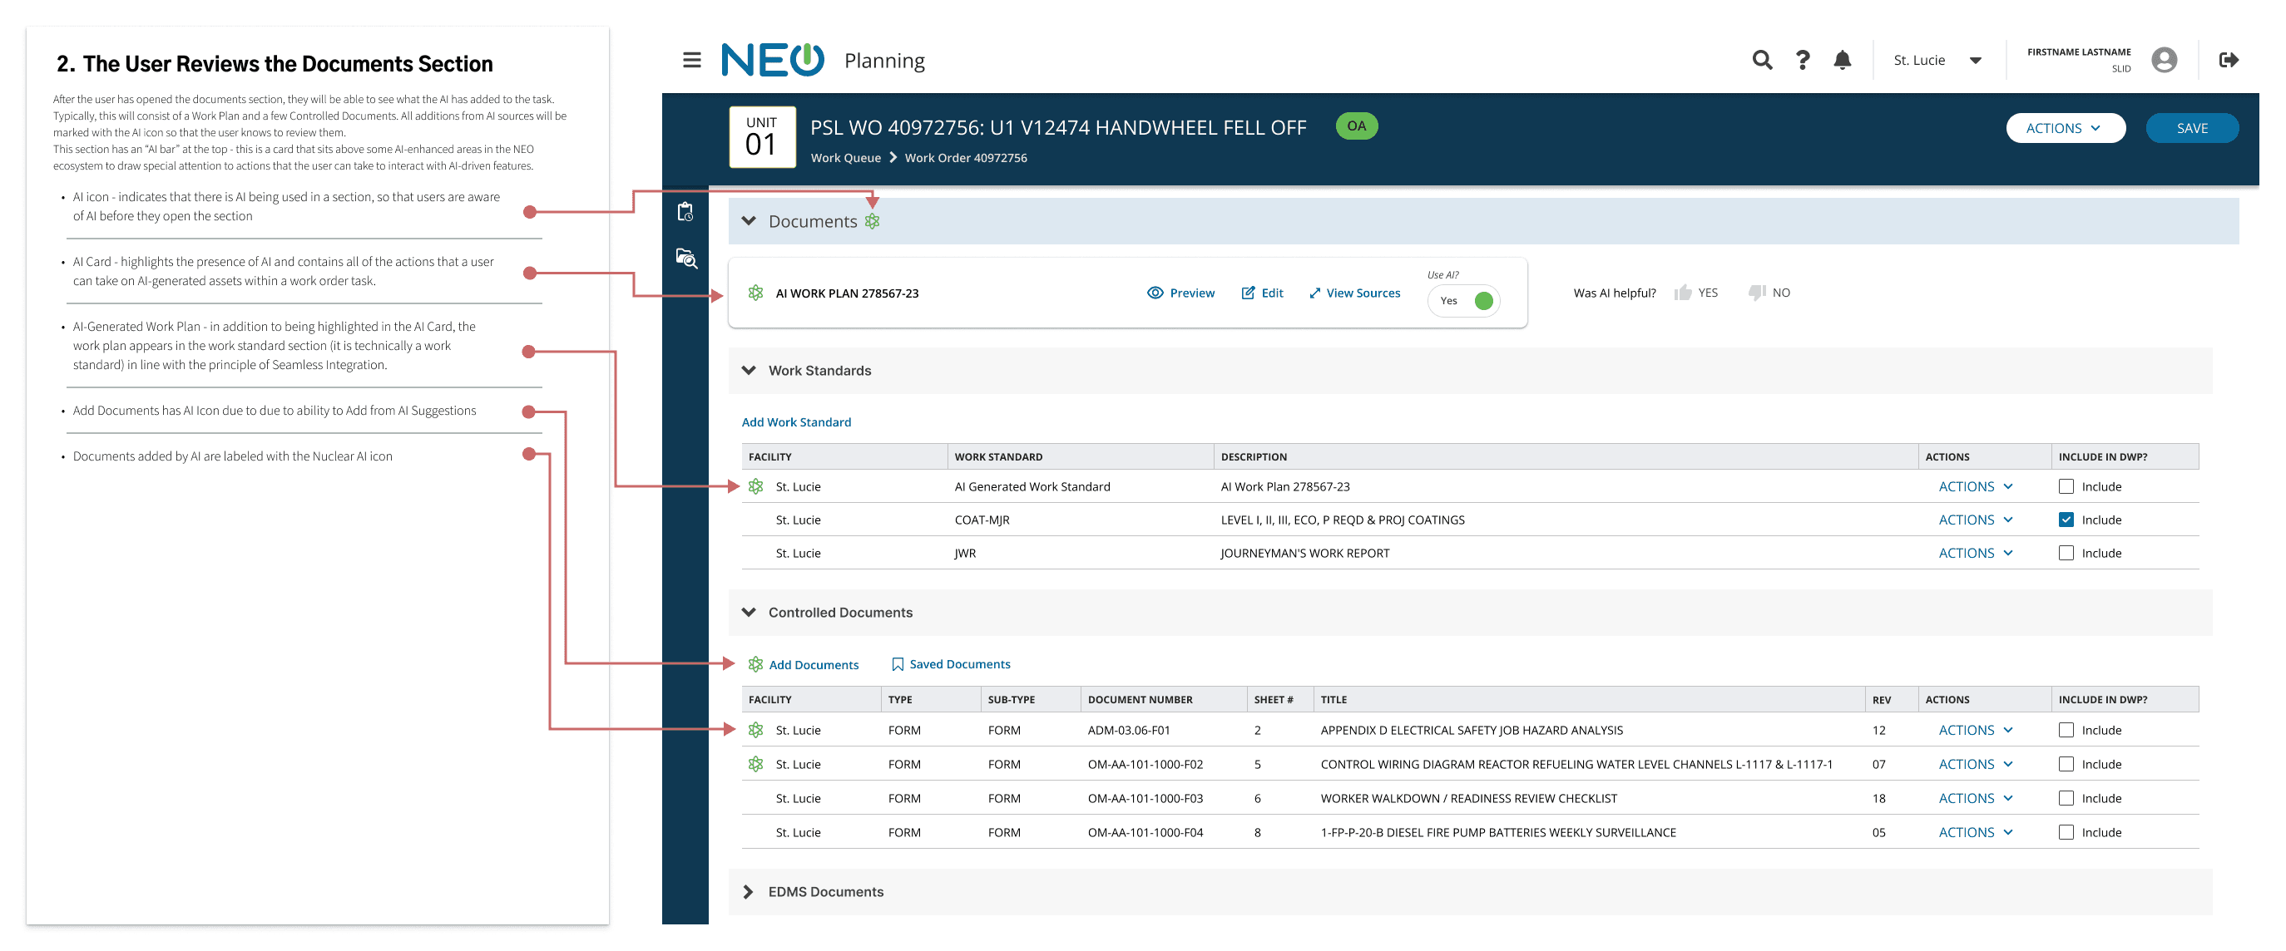This screenshot has height=951, width=2286.
Task: Click the clipboard icon in sidebar
Action: pos(685,212)
